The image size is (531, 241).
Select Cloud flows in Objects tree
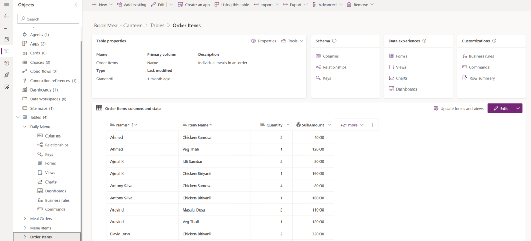pos(43,71)
